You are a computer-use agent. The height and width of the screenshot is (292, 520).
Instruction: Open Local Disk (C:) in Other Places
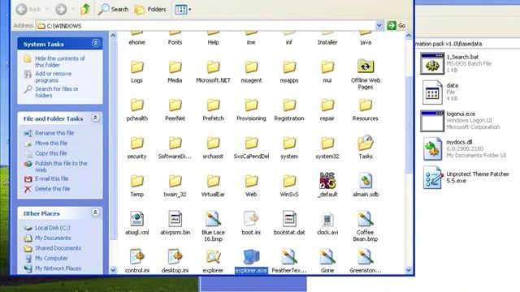pos(52,228)
